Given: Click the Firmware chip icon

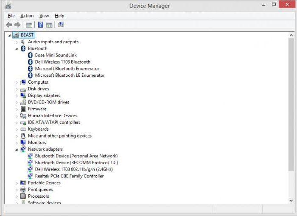Looking at the screenshot, I should 23,109.
